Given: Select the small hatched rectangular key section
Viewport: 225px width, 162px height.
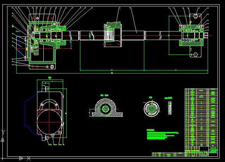Looking at the screenshot, I should coord(170,108).
